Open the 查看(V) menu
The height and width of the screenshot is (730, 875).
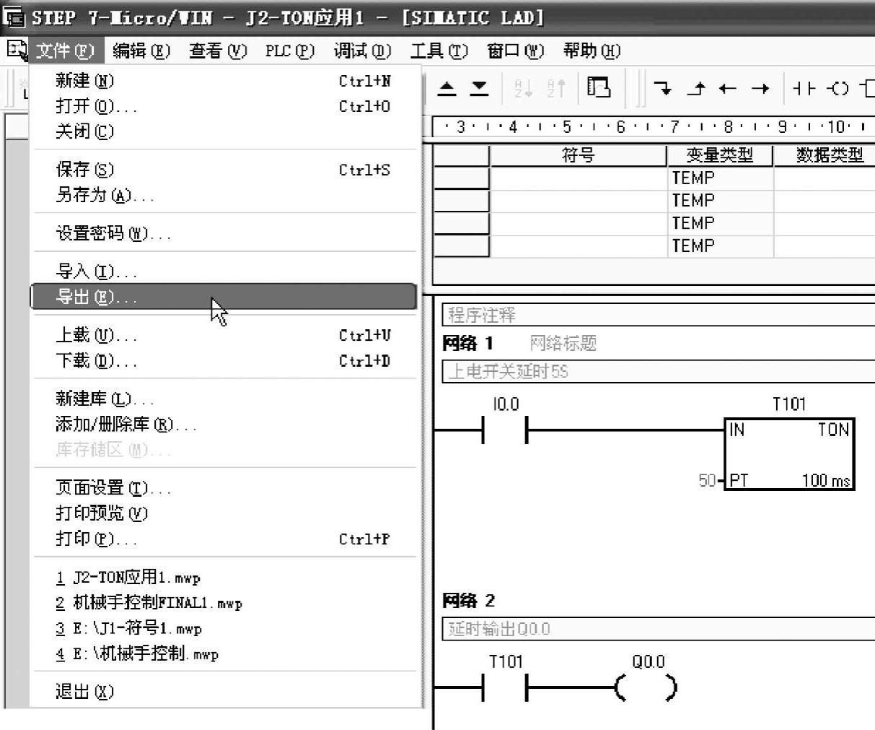218,51
